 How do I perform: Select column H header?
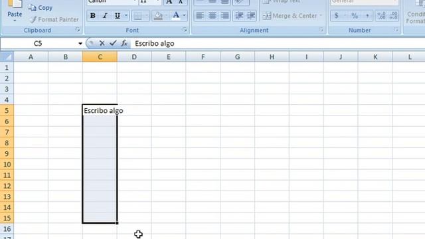(x=272, y=57)
